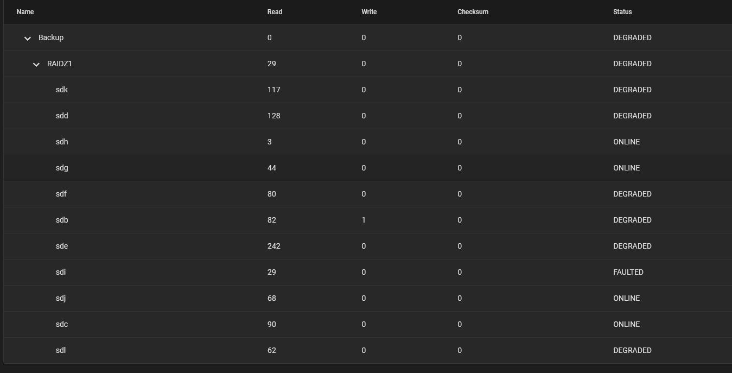The image size is (732, 373).
Task: Click the Read column header
Action: (275, 12)
